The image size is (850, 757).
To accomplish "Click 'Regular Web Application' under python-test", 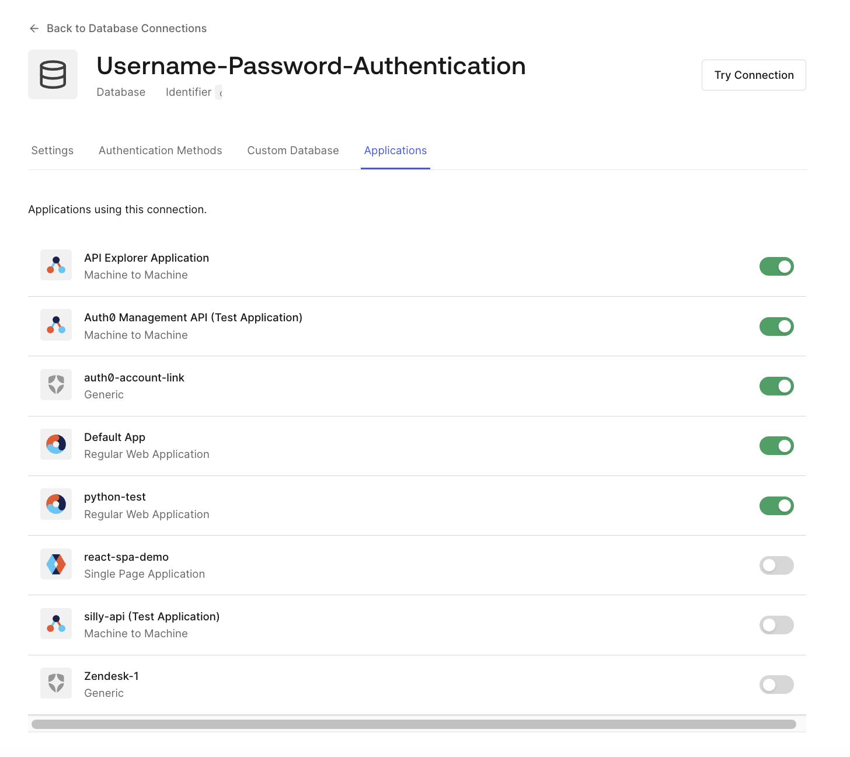I will (x=147, y=515).
